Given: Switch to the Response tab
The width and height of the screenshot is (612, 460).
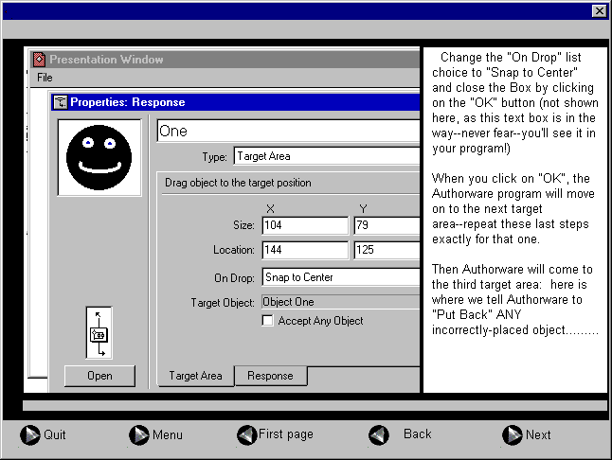Looking at the screenshot, I should click(270, 376).
